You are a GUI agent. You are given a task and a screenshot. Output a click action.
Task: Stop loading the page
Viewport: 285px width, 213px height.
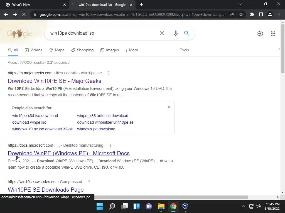24,14
